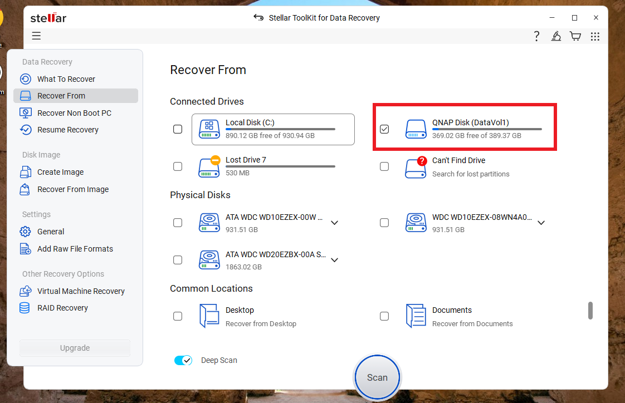This screenshot has width=625, height=403.
Task: Select Recover From in sidebar
Action: 76,96
